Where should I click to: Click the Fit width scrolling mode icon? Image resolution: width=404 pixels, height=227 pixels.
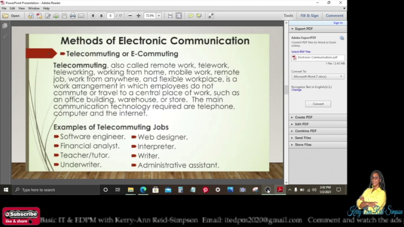(170, 15)
